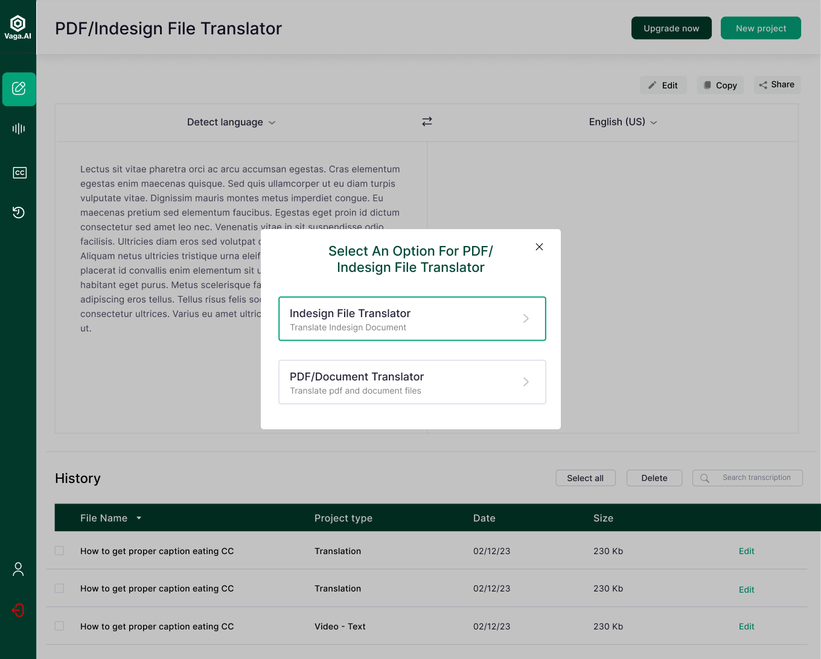Open the Detect language dropdown
The image size is (821, 659).
231,122
